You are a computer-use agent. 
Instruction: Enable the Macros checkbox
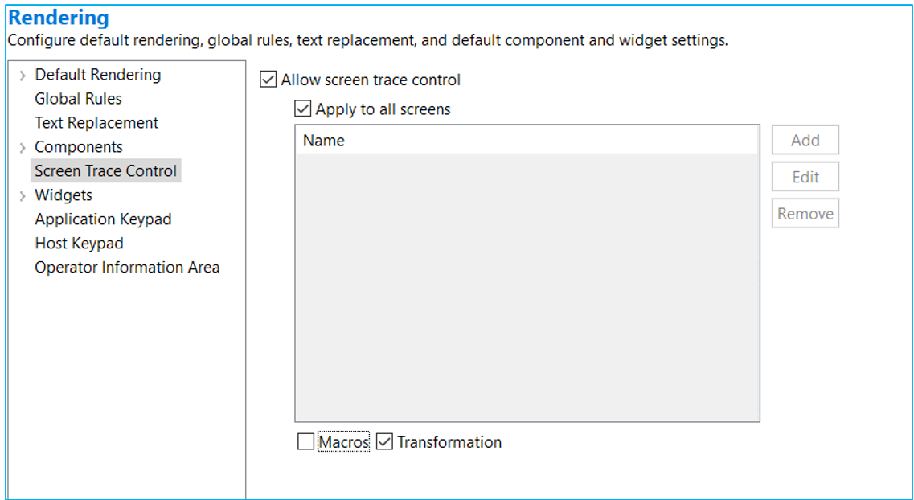point(306,442)
